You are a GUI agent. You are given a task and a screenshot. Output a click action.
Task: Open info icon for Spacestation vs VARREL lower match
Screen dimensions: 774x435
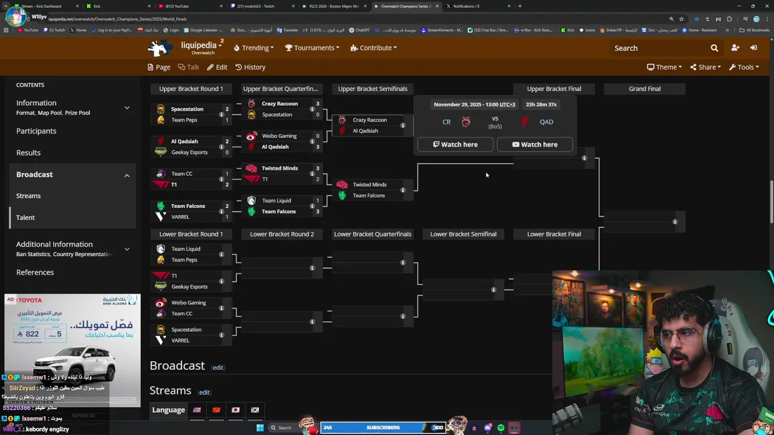tap(221, 335)
